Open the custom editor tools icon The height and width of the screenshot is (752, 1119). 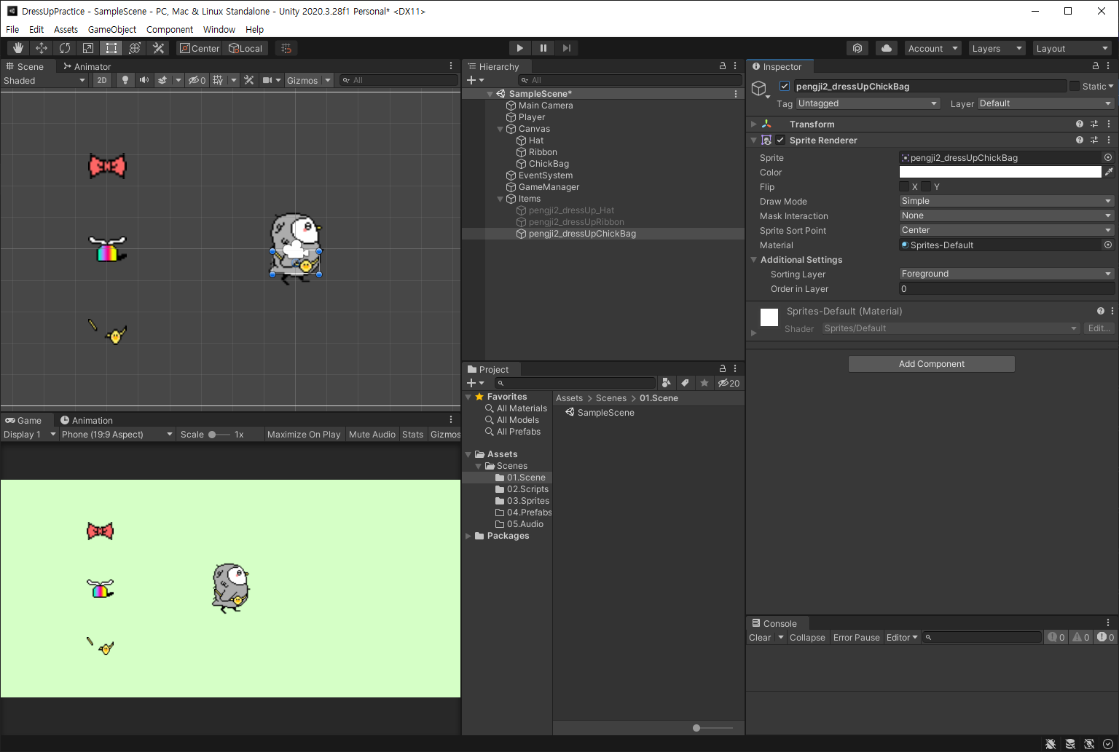pyautogui.click(x=158, y=48)
